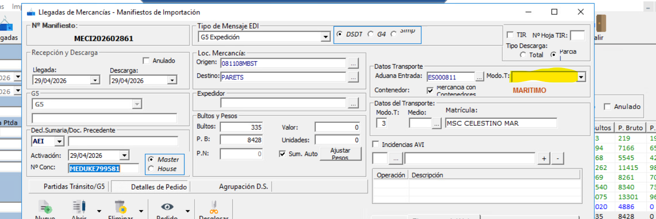656x219 pixels.
Task: Click the Unidades input field
Action: [x=338, y=140]
